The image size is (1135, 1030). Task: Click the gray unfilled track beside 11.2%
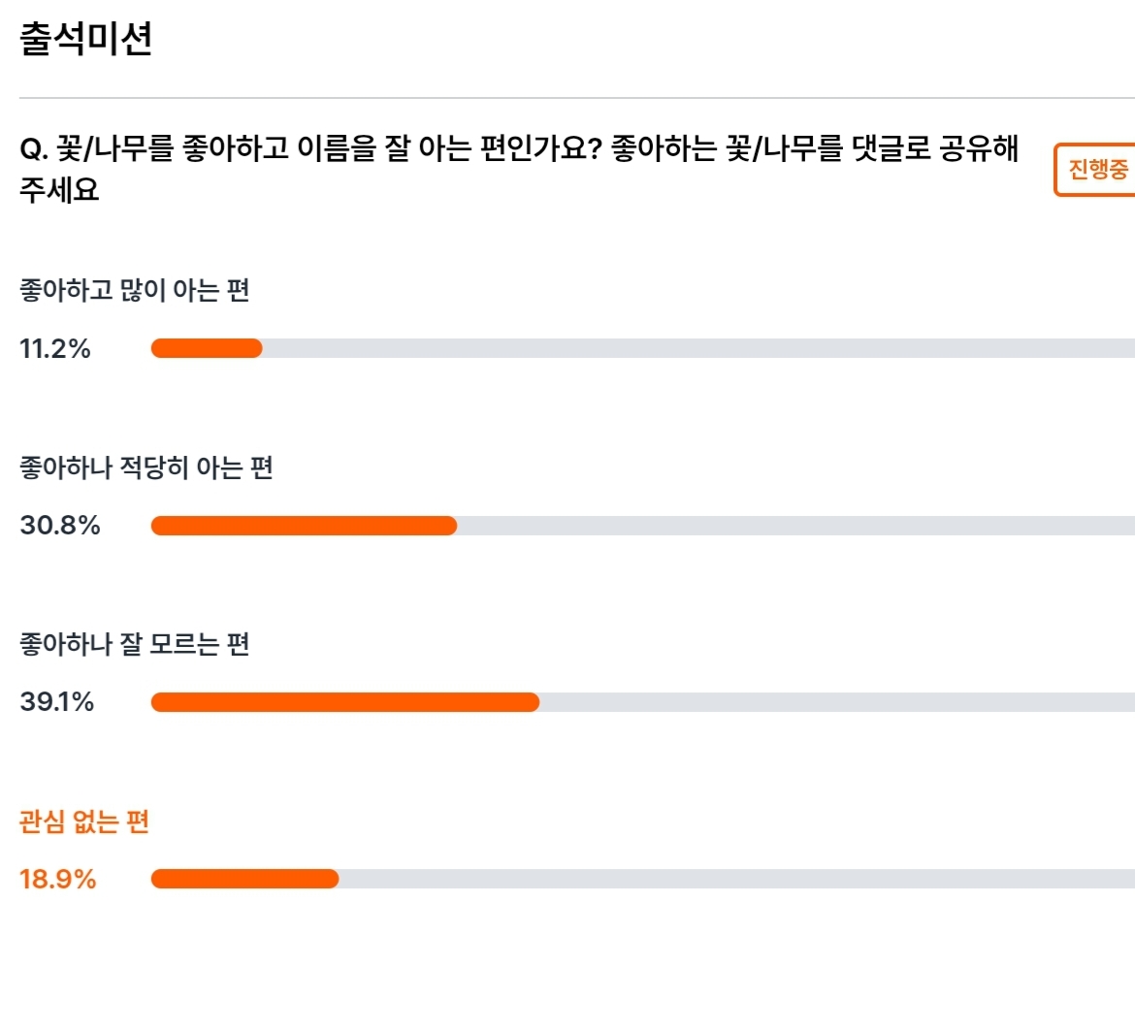tap(698, 348)
